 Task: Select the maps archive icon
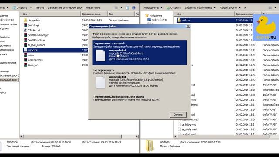25,55
